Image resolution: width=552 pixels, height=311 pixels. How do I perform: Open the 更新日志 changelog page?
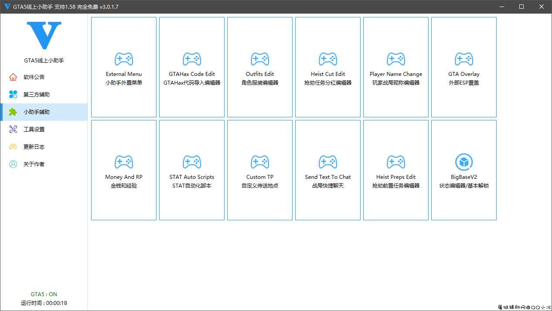44,147
